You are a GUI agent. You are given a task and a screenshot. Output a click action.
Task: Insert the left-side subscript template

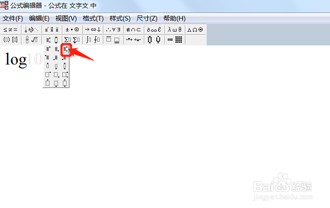point(56,58)
